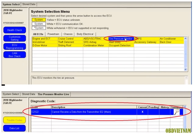Open the Body Electrical tab
Viewport: 193px width, 134px height.
[85, 34]
